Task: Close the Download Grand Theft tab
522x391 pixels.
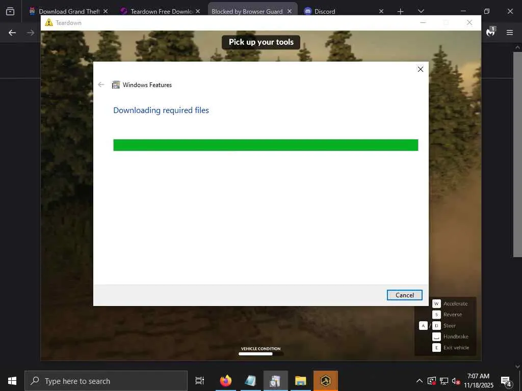Action: 106,11
